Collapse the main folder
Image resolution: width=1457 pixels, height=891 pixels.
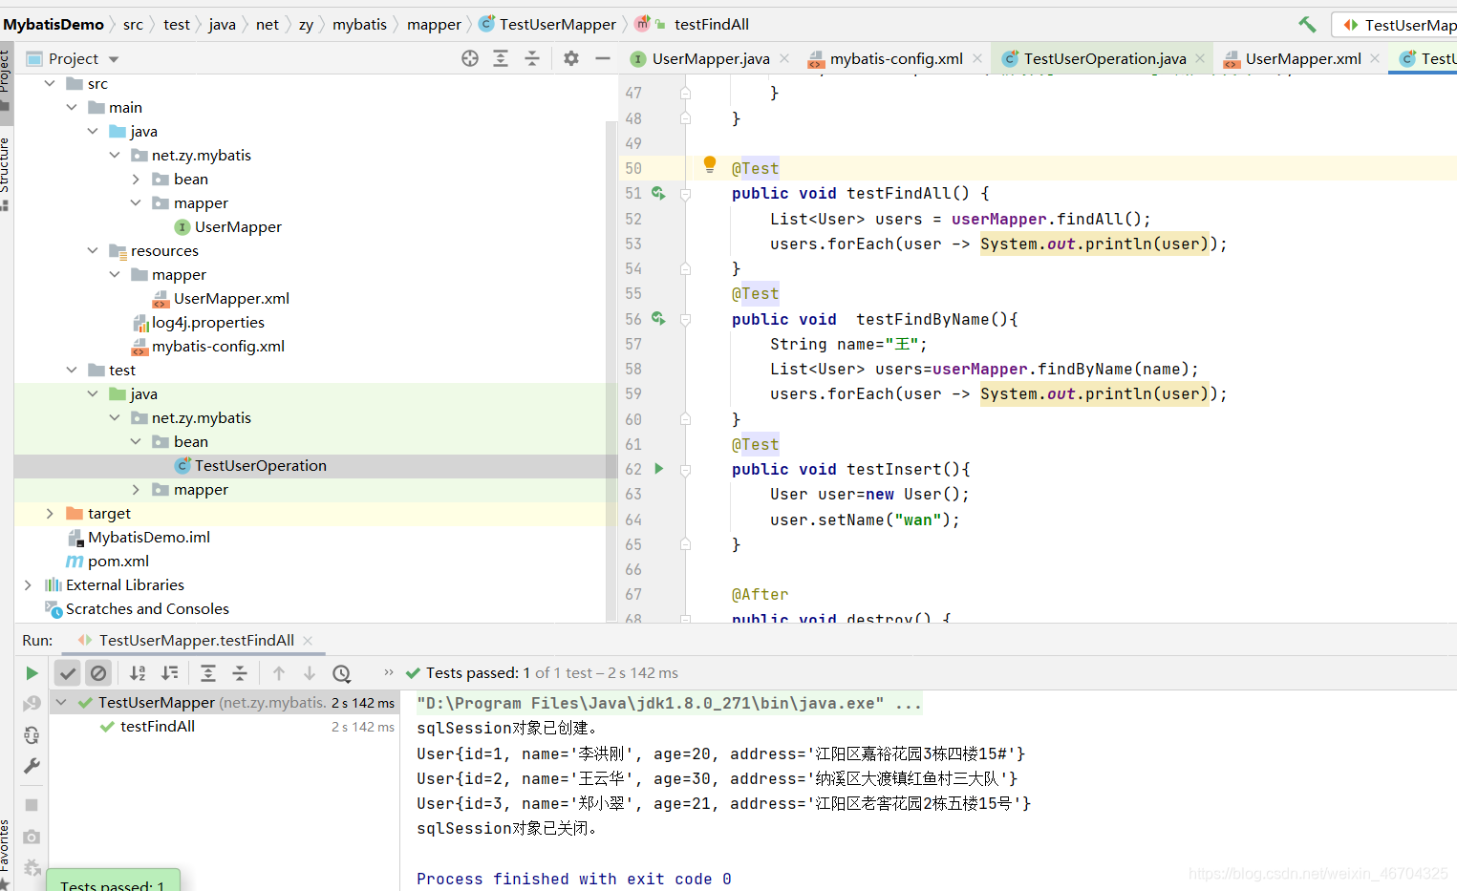pos(72,107)
